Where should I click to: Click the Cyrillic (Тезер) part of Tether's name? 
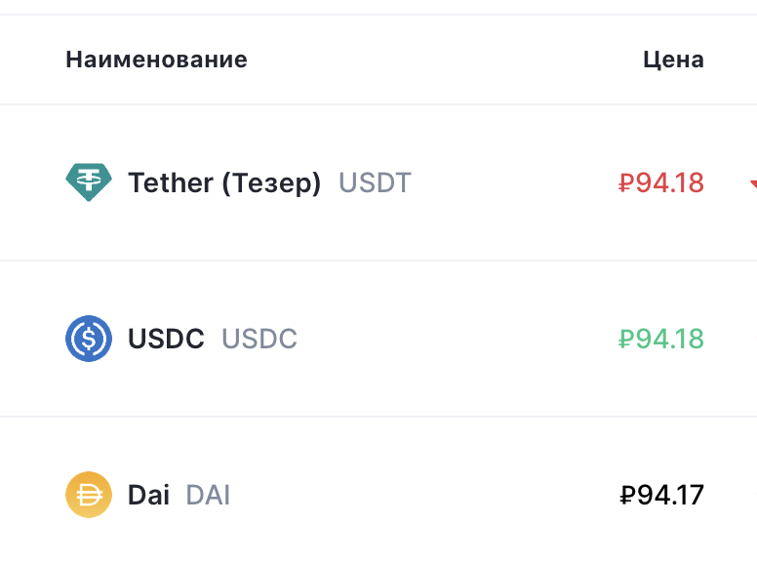(271, 183)
